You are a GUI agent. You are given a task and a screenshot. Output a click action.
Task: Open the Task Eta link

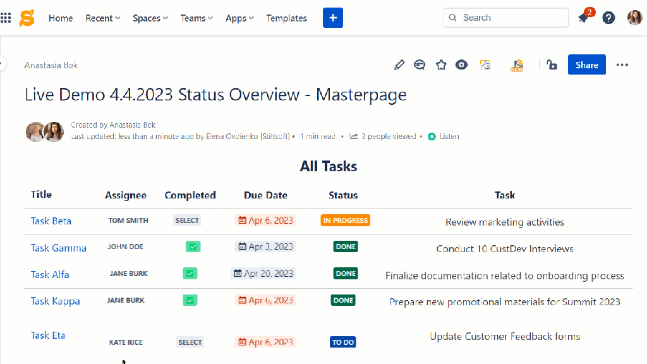click(48, 335)
